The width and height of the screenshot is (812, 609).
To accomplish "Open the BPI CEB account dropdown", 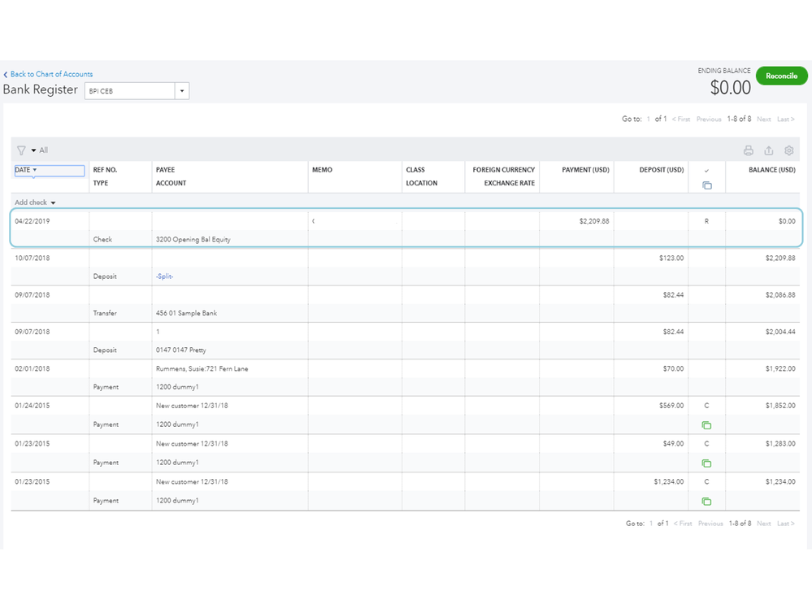I will 182,91.
